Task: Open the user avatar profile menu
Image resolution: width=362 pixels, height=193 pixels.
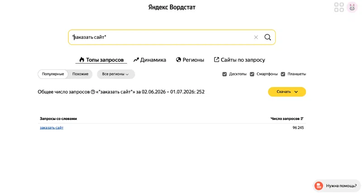Action: point(352,7)
